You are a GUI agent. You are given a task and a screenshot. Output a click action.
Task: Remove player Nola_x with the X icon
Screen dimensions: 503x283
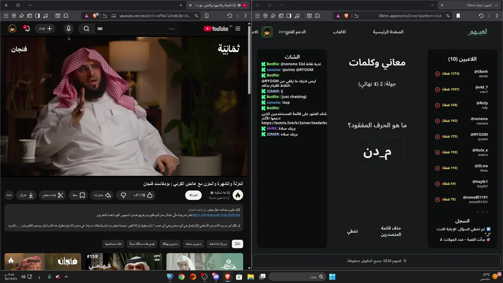(x=437, y=153)
